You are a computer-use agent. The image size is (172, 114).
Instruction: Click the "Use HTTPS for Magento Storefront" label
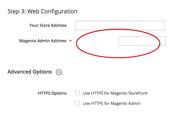coord(115,93)
